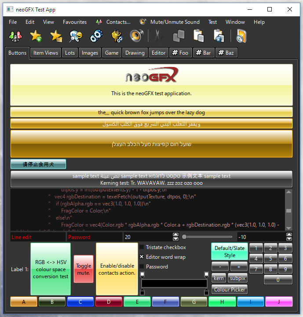Click the horizontal slider handle

click(184, 237)
